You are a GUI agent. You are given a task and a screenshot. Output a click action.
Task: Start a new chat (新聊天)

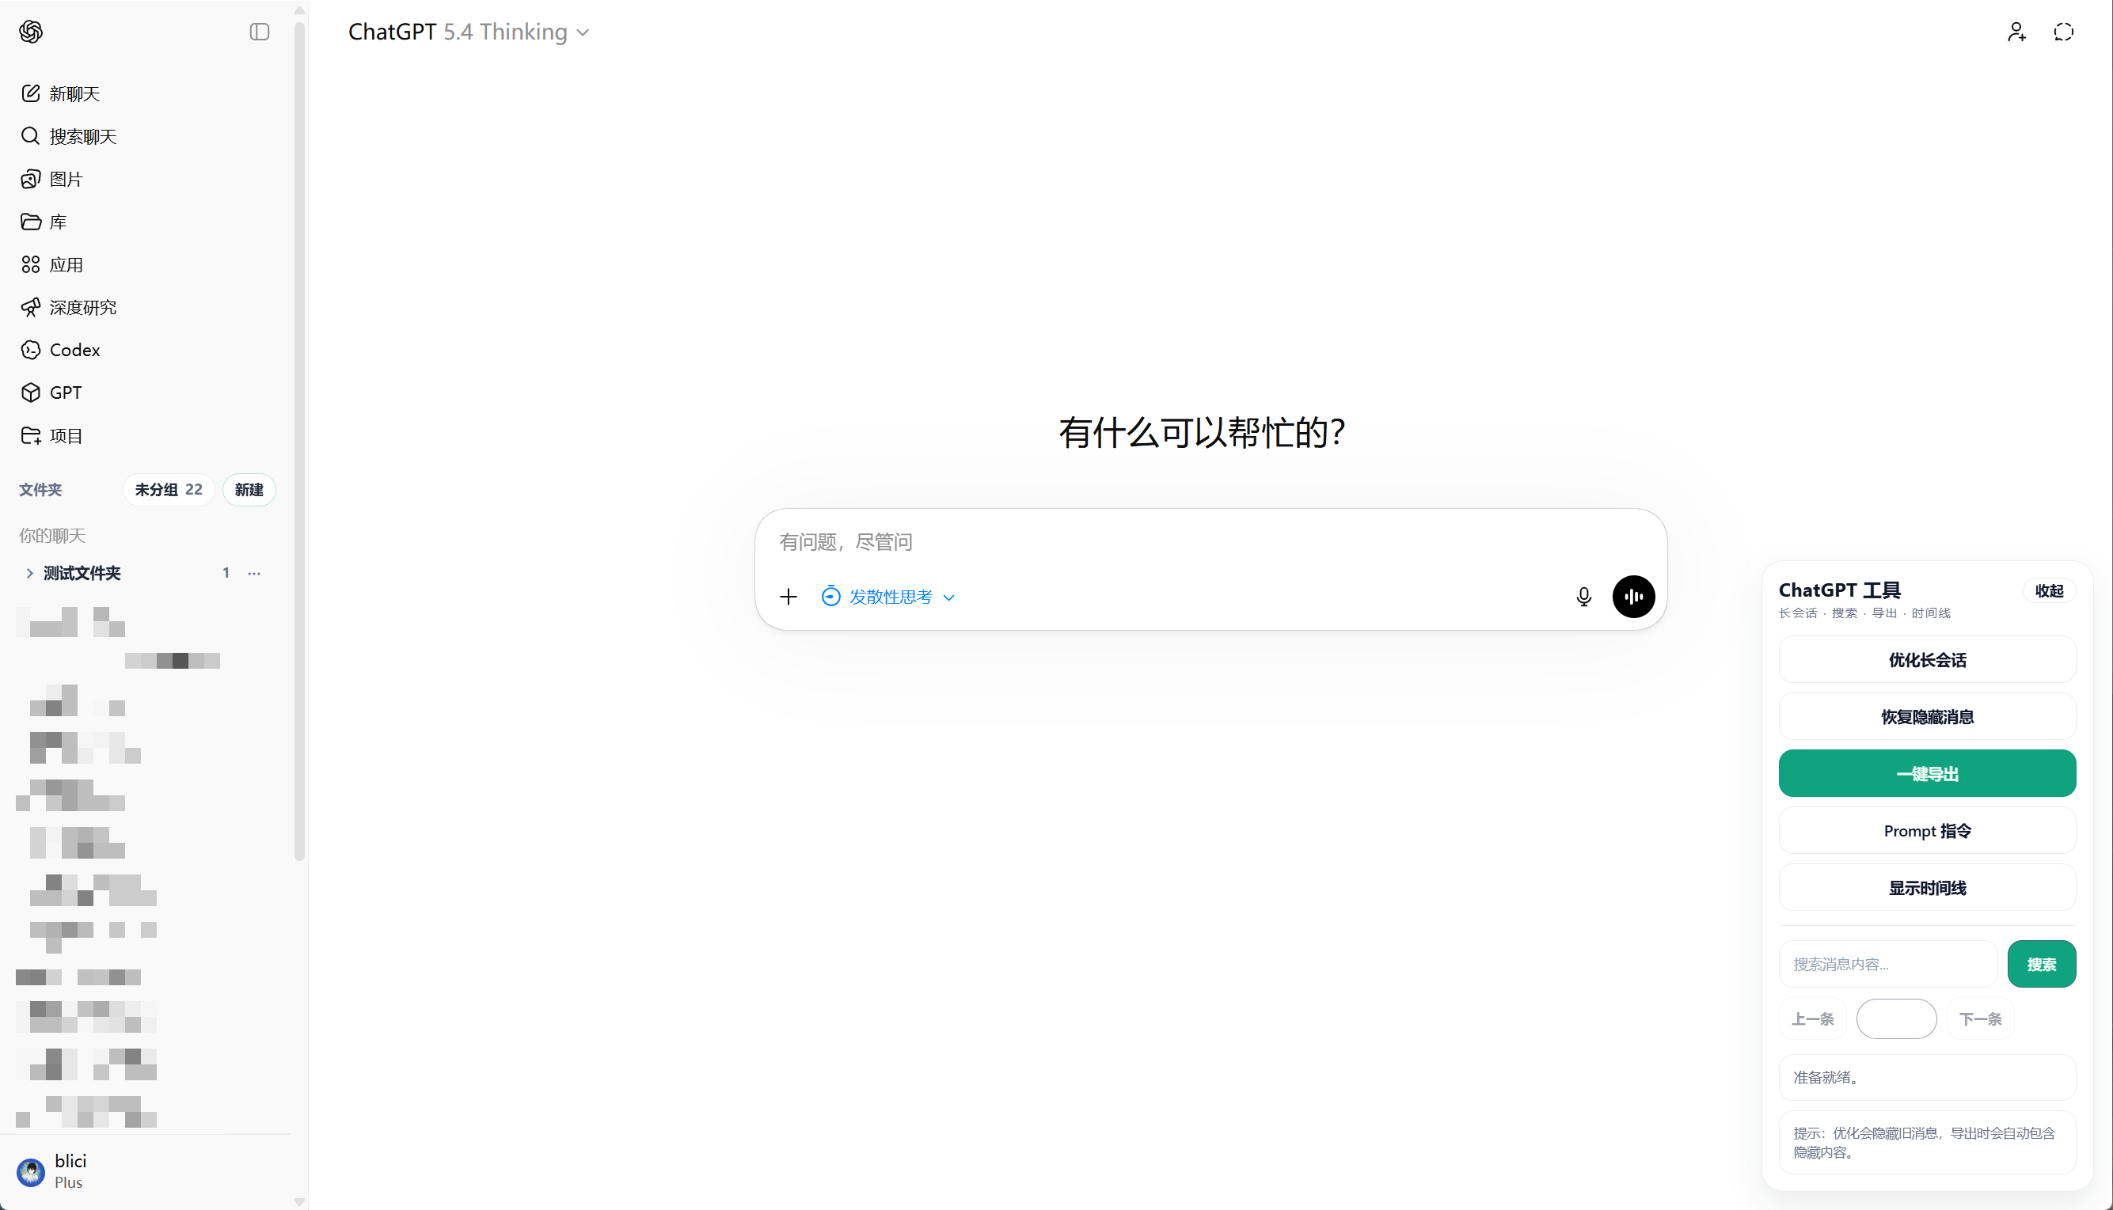coord(73,93)
